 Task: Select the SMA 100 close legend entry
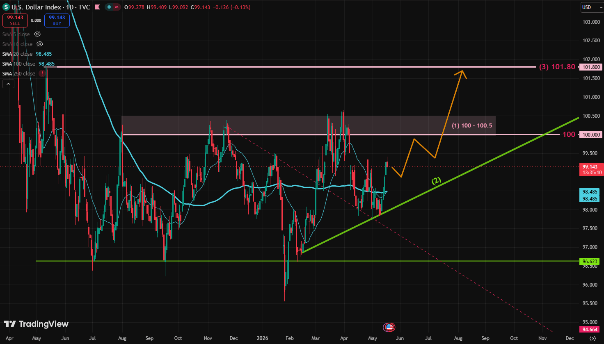pos(18,64)
